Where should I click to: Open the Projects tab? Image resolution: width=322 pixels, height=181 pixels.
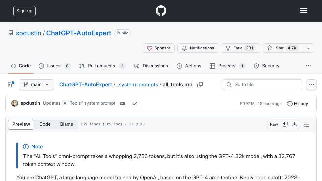[227, 66]
